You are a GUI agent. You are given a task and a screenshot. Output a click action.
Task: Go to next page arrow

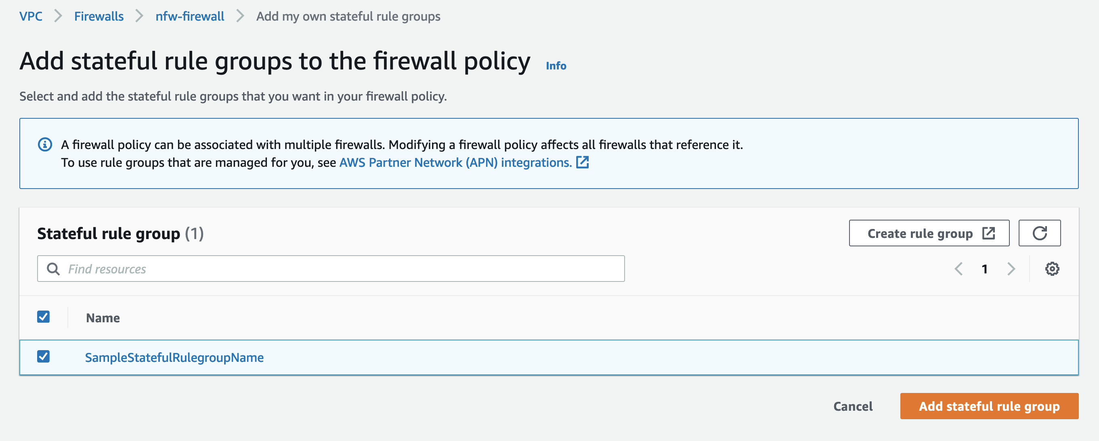(x=1011, y=269)
